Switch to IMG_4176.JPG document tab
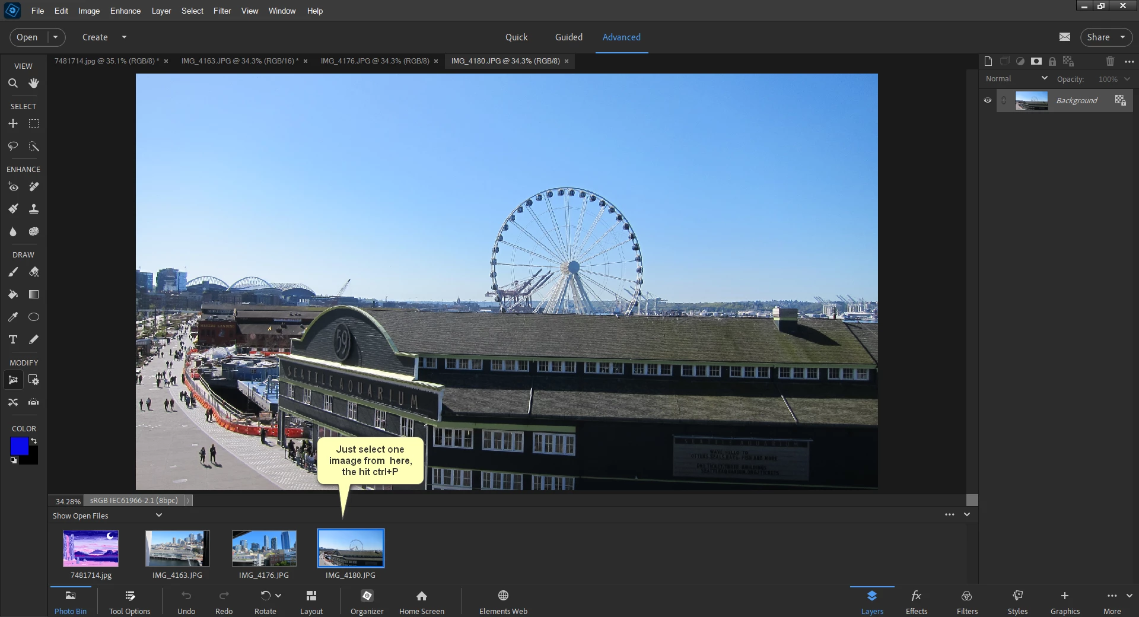Screen dimensions: 1139x617 375,61
